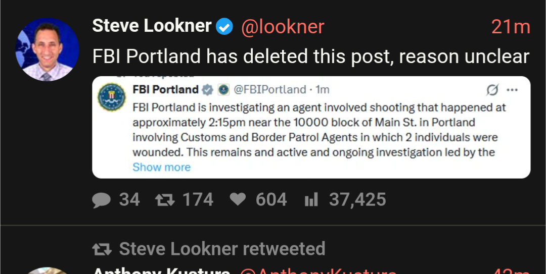Open view analytics bar chart icon
The width and height of the screenshot is (546, 274).
point(311,200)
